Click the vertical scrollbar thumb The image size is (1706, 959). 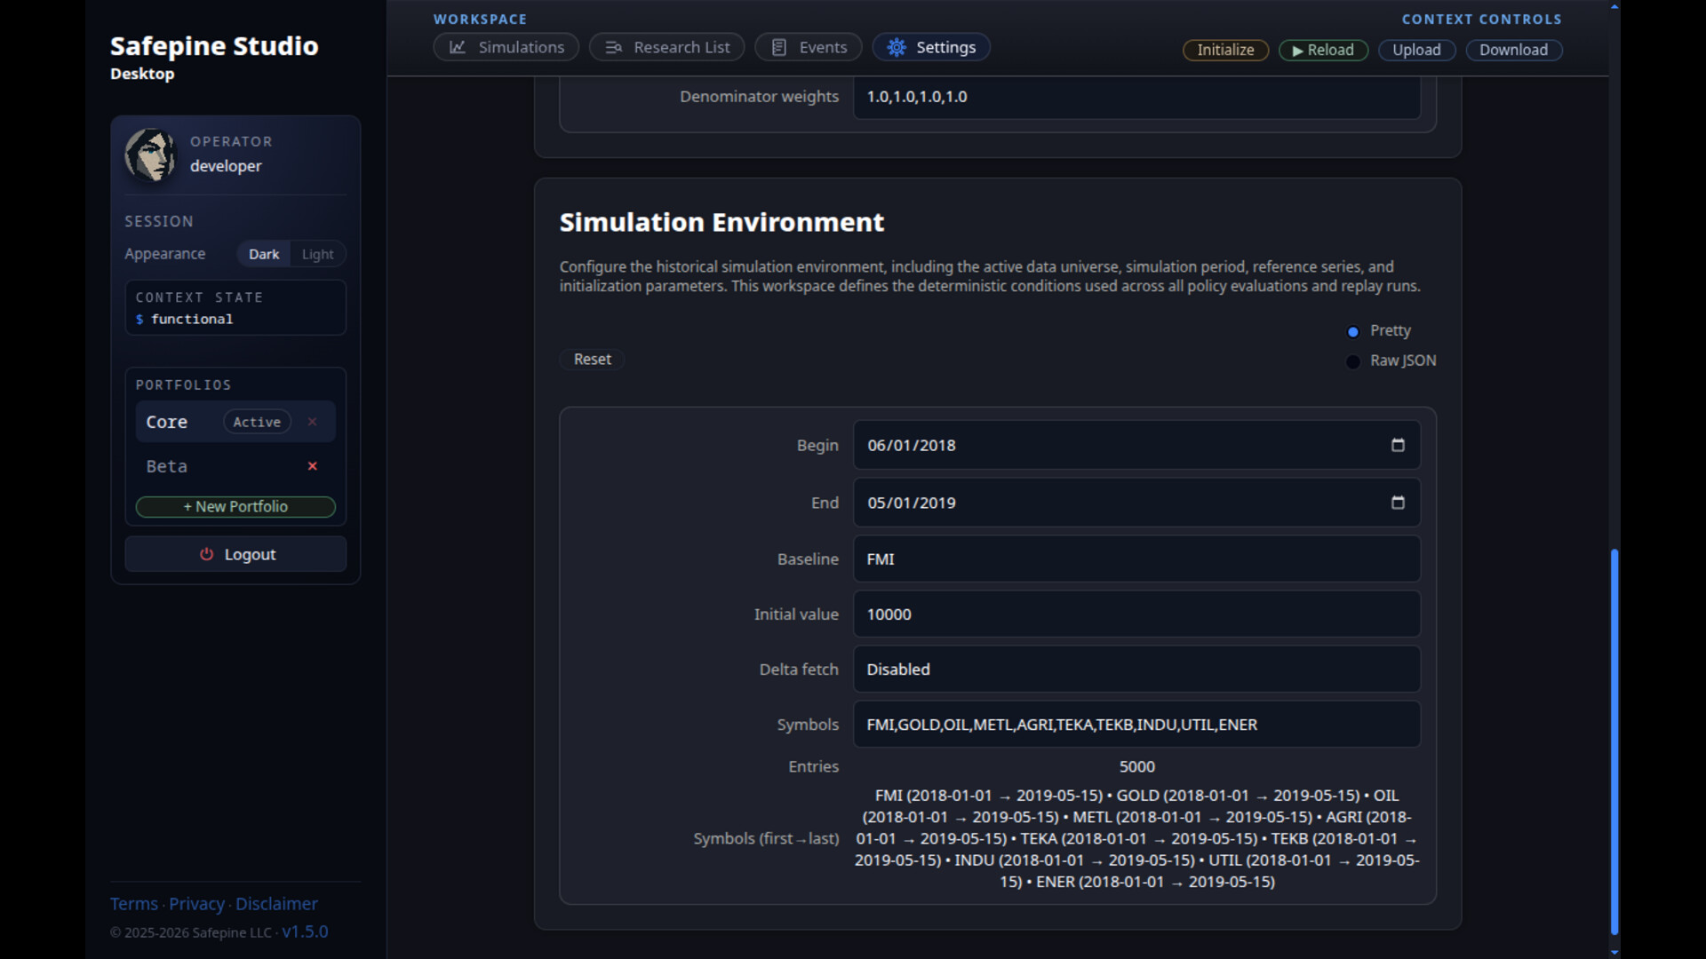coord(1614,741)
